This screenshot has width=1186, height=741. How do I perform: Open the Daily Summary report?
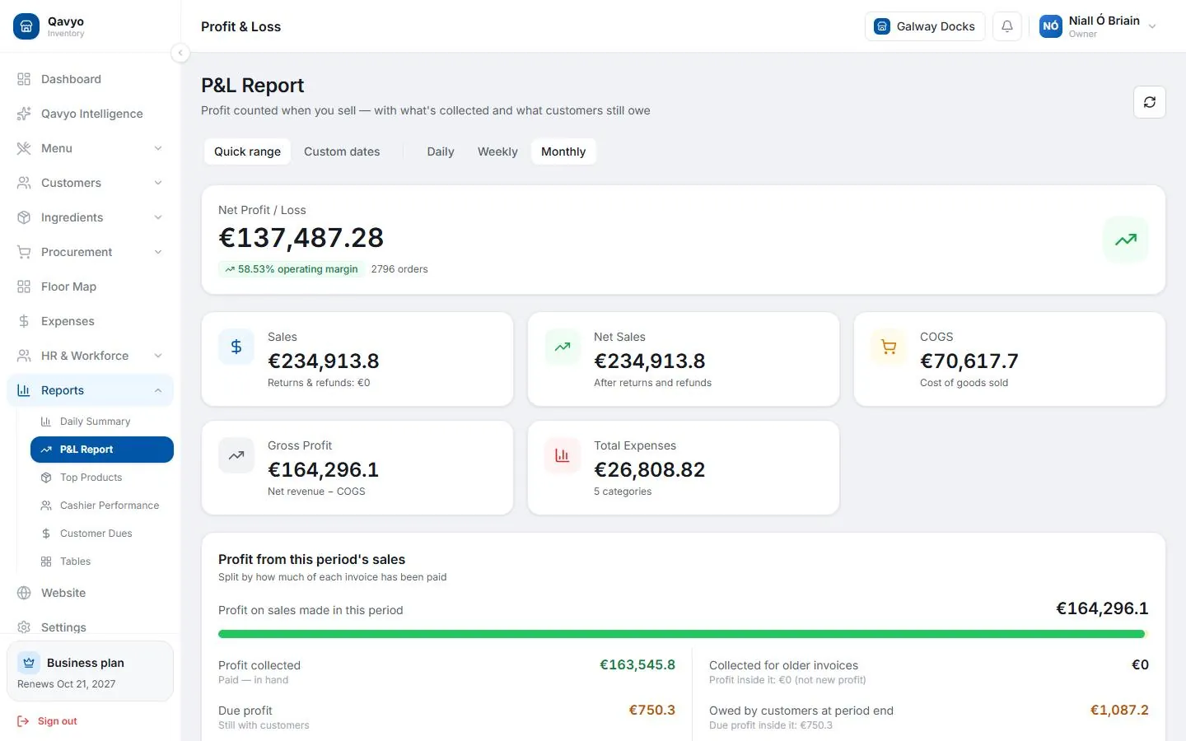coord(102,422)
